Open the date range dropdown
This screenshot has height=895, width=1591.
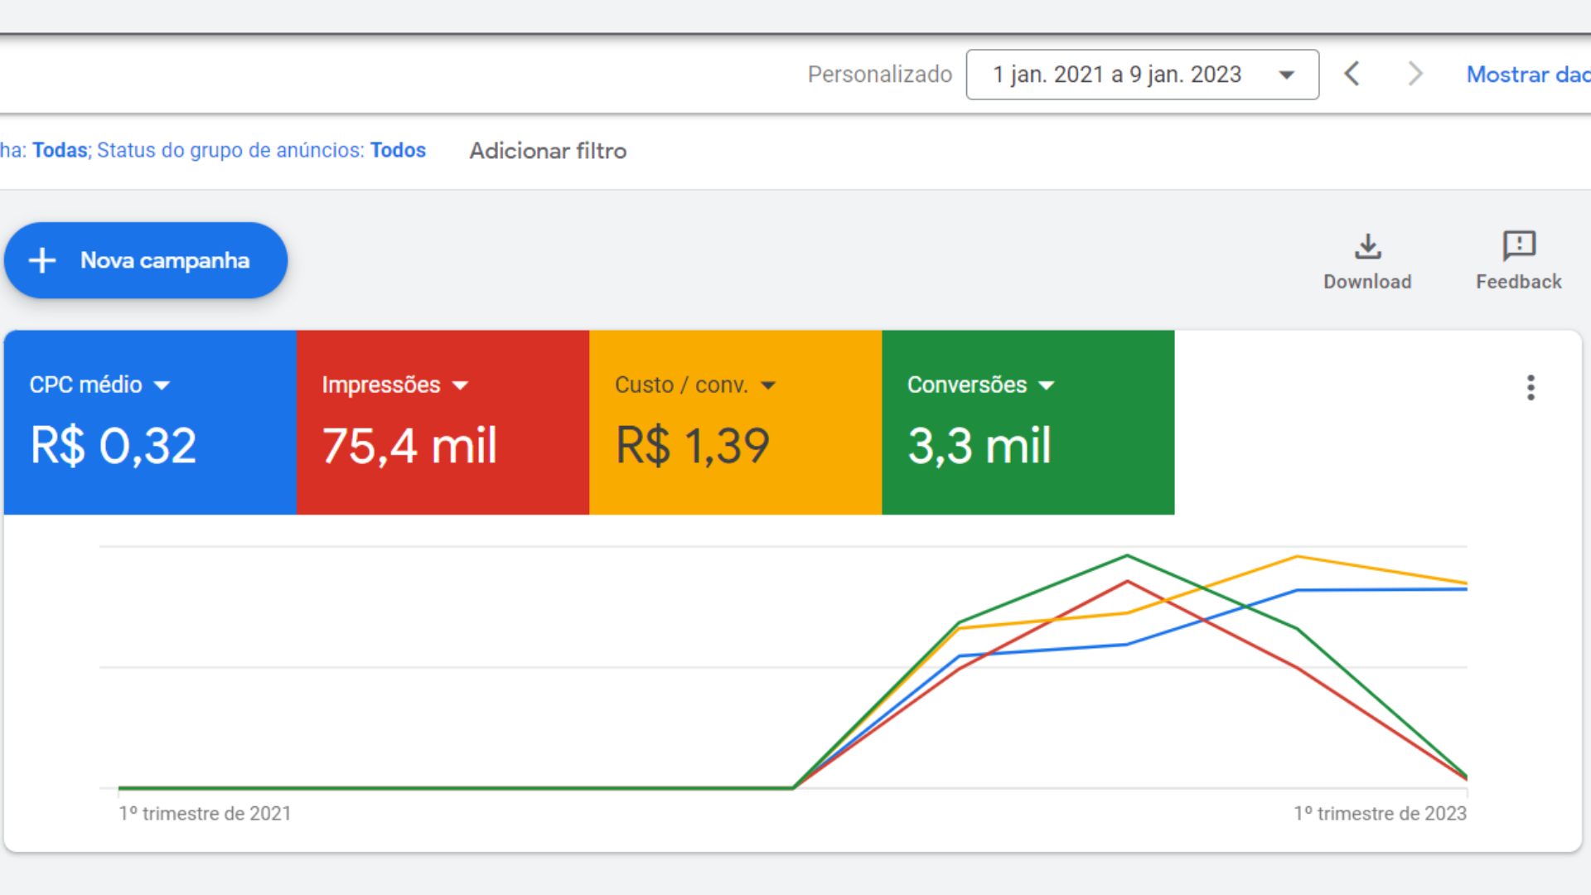pos(1142,75)
